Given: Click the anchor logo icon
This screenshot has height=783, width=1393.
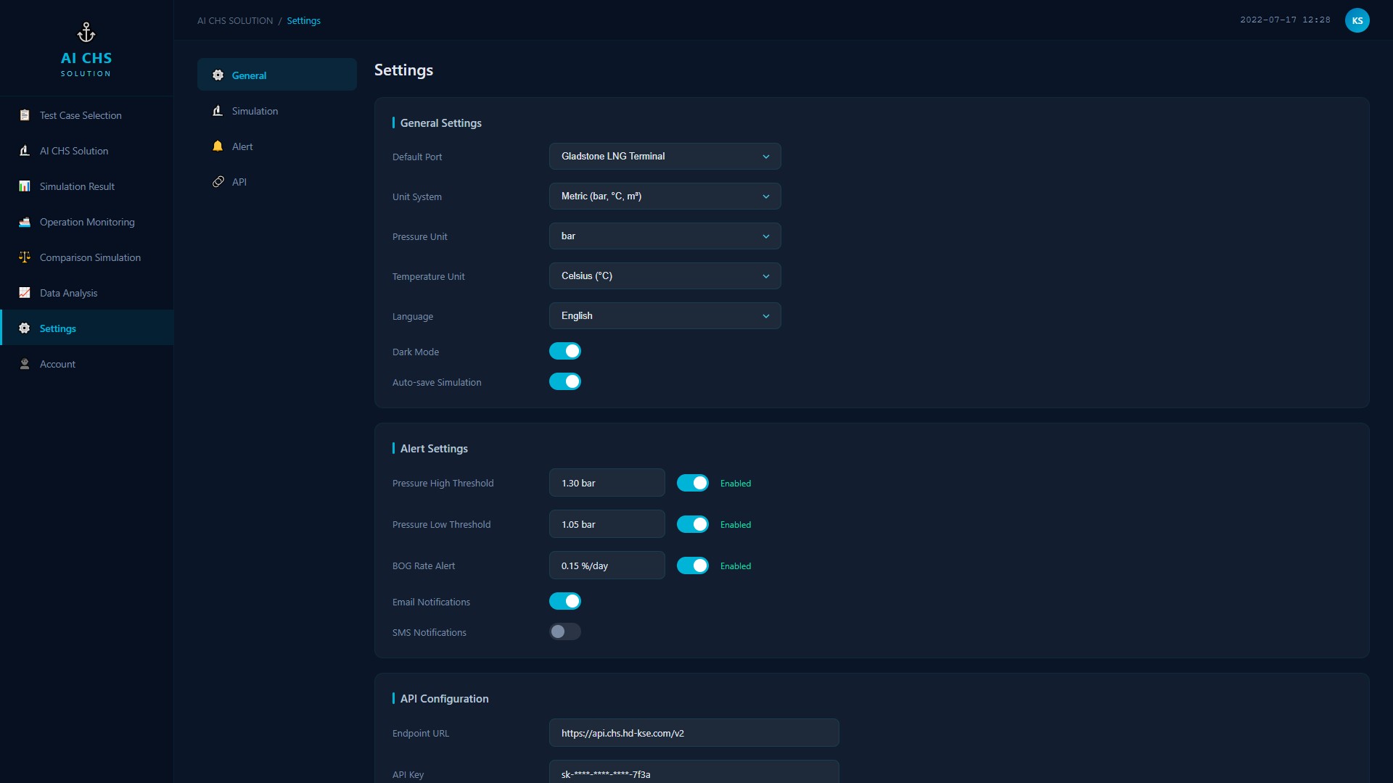Looking at the screenshot, I should (x=86, y=33).
